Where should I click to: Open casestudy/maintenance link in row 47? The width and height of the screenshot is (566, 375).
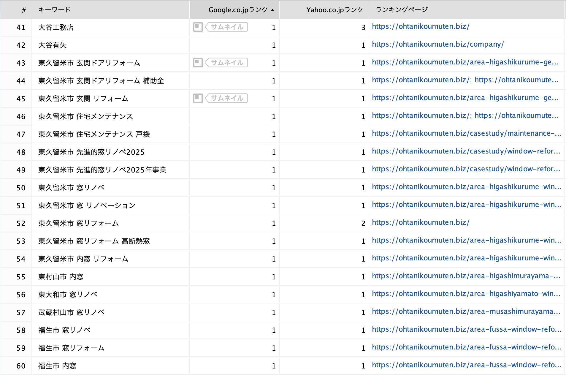pyautogui.click(x=466, y=134)
